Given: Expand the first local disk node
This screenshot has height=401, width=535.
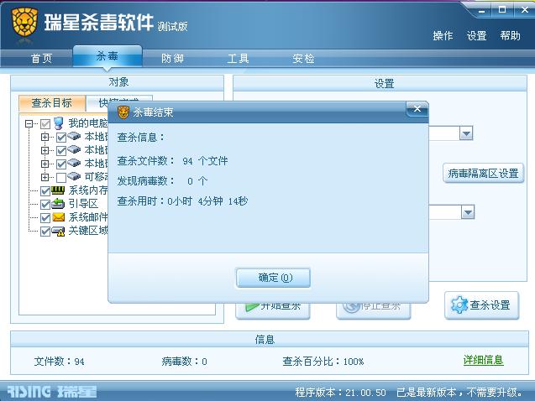Looking at the screenshot, I should click(x=45, y=137).
